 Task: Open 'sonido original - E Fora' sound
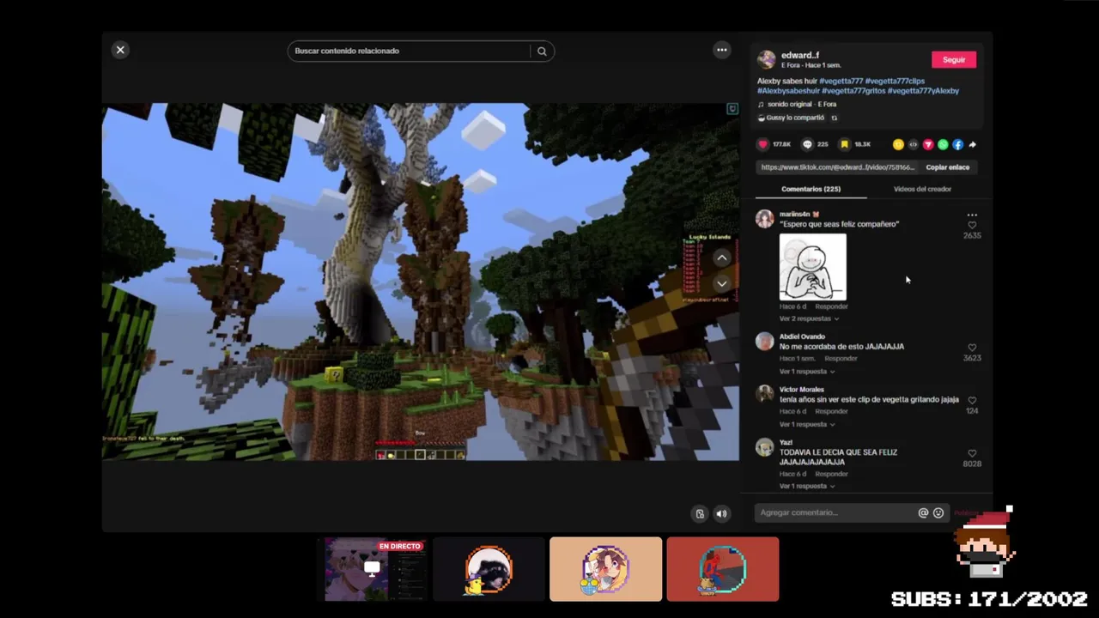coord(802,104)
